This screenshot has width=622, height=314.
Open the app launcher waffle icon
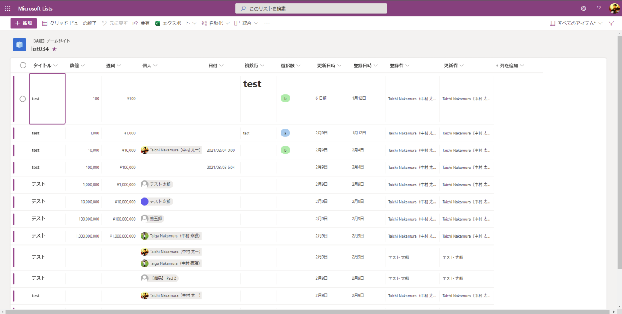tap(8, 8)
